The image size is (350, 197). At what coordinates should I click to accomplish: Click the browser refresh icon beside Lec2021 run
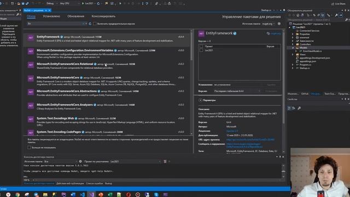[98, 4]
